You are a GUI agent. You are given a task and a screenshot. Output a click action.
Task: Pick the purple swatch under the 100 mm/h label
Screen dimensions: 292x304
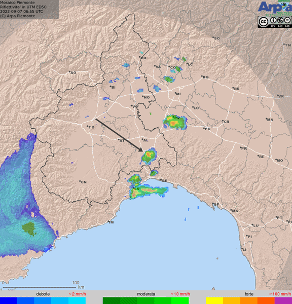coord(283,300)
